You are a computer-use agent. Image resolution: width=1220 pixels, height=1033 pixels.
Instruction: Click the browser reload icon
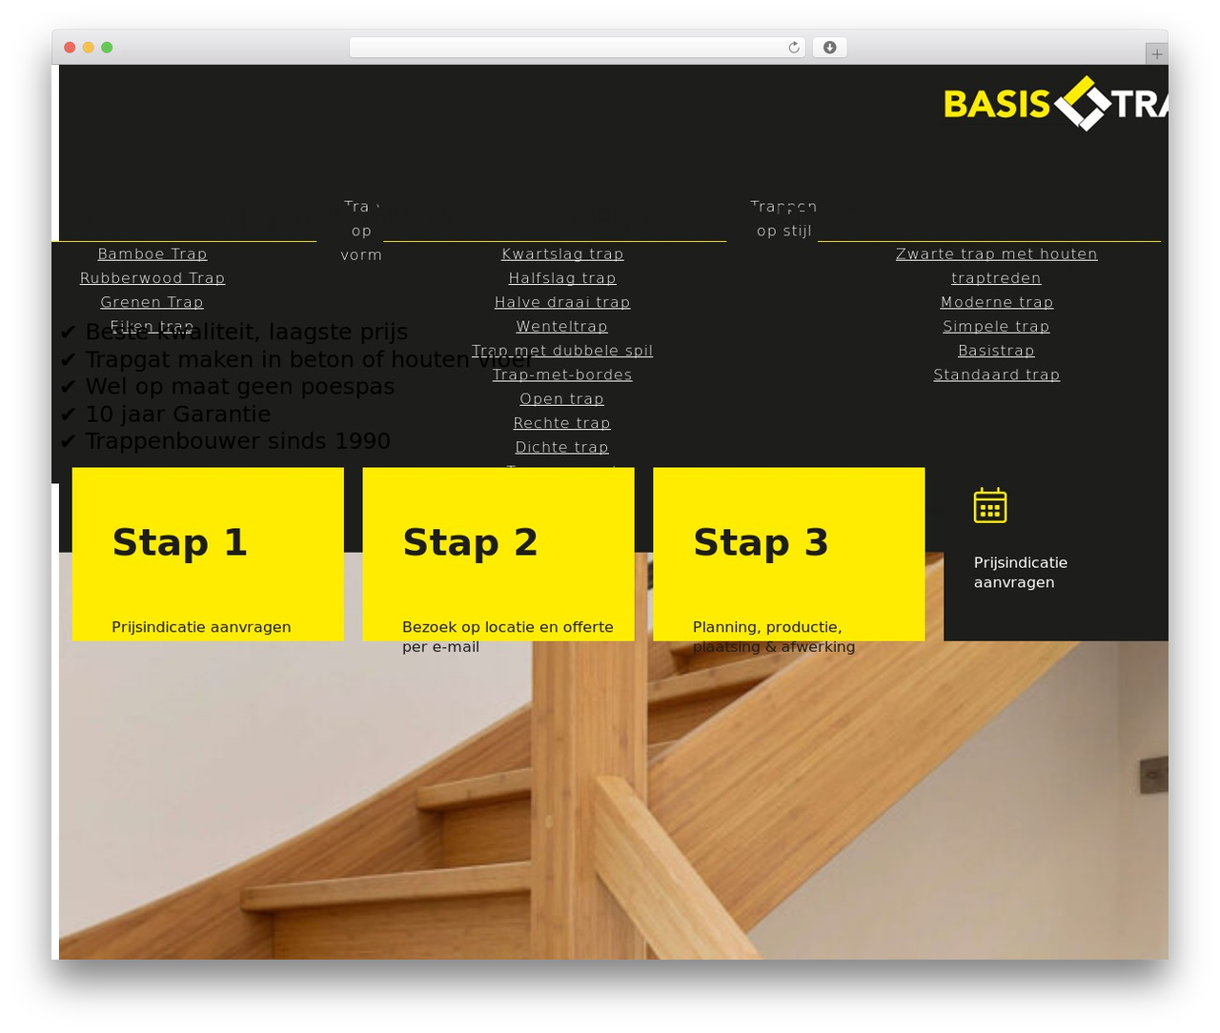coord(793,48)
